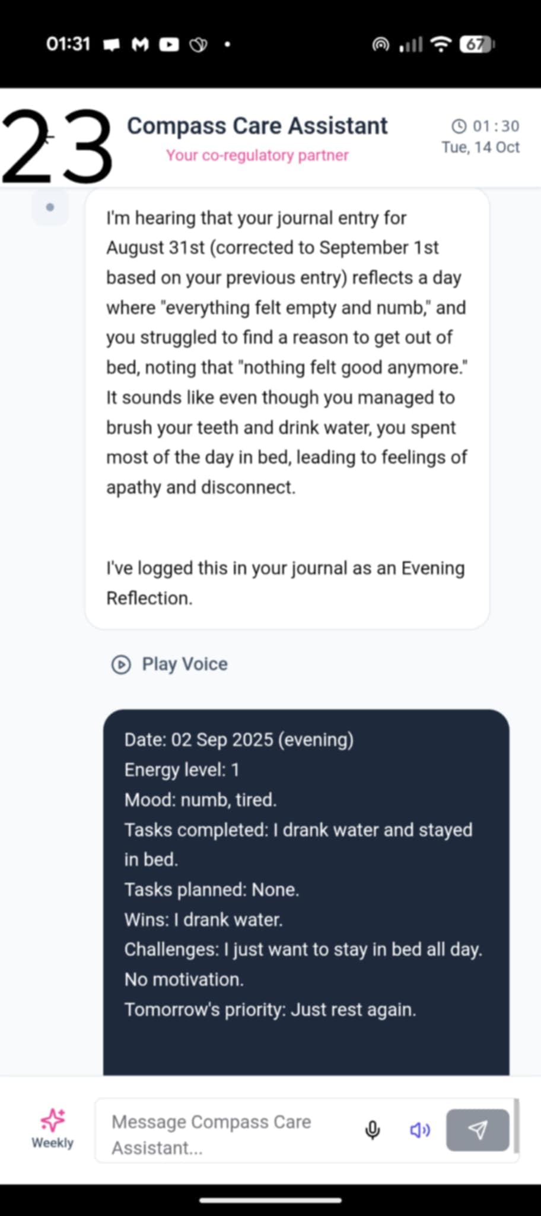Tap the "Your co-regulatory partner" subtitle
Viewport: 541px width, 1216px height.
[257, 155]
